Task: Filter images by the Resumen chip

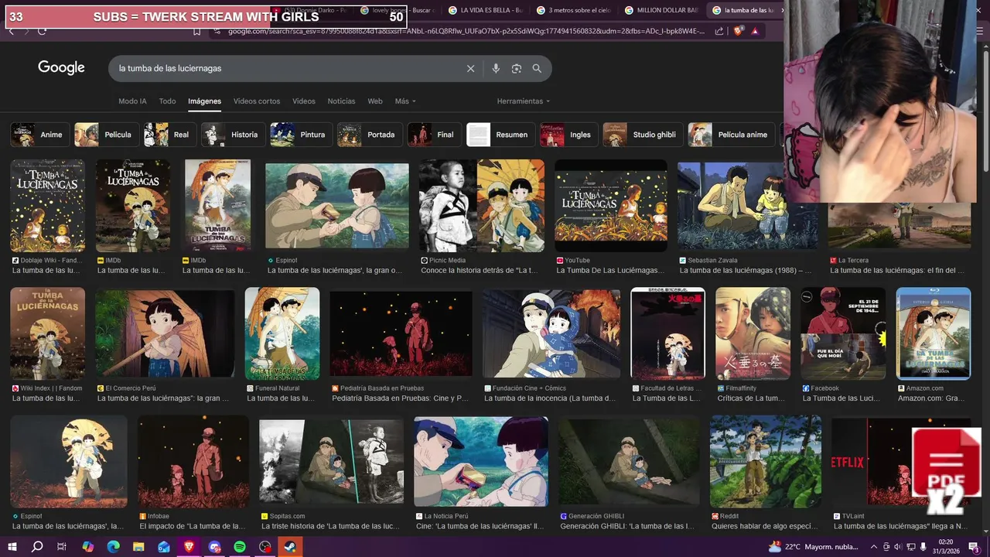Action: (x=500, y=135)
